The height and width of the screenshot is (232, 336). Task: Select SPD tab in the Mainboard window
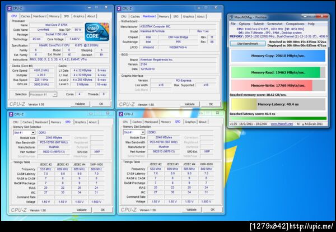pos(176,16)
